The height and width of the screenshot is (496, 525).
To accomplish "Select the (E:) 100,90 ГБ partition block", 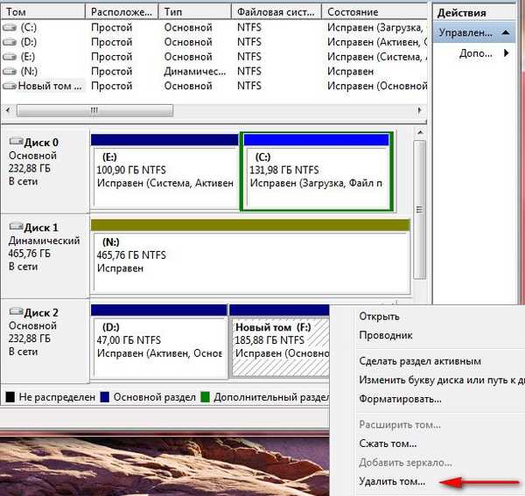I will (164, 172).
